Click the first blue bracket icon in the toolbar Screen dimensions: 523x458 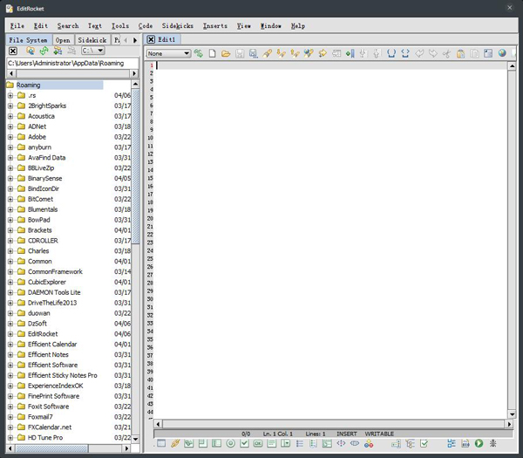[391, 53]
